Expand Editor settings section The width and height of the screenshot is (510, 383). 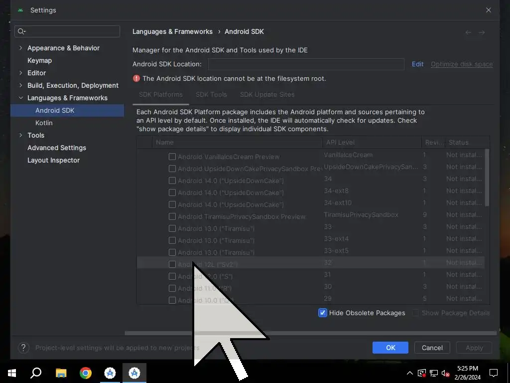21,73
